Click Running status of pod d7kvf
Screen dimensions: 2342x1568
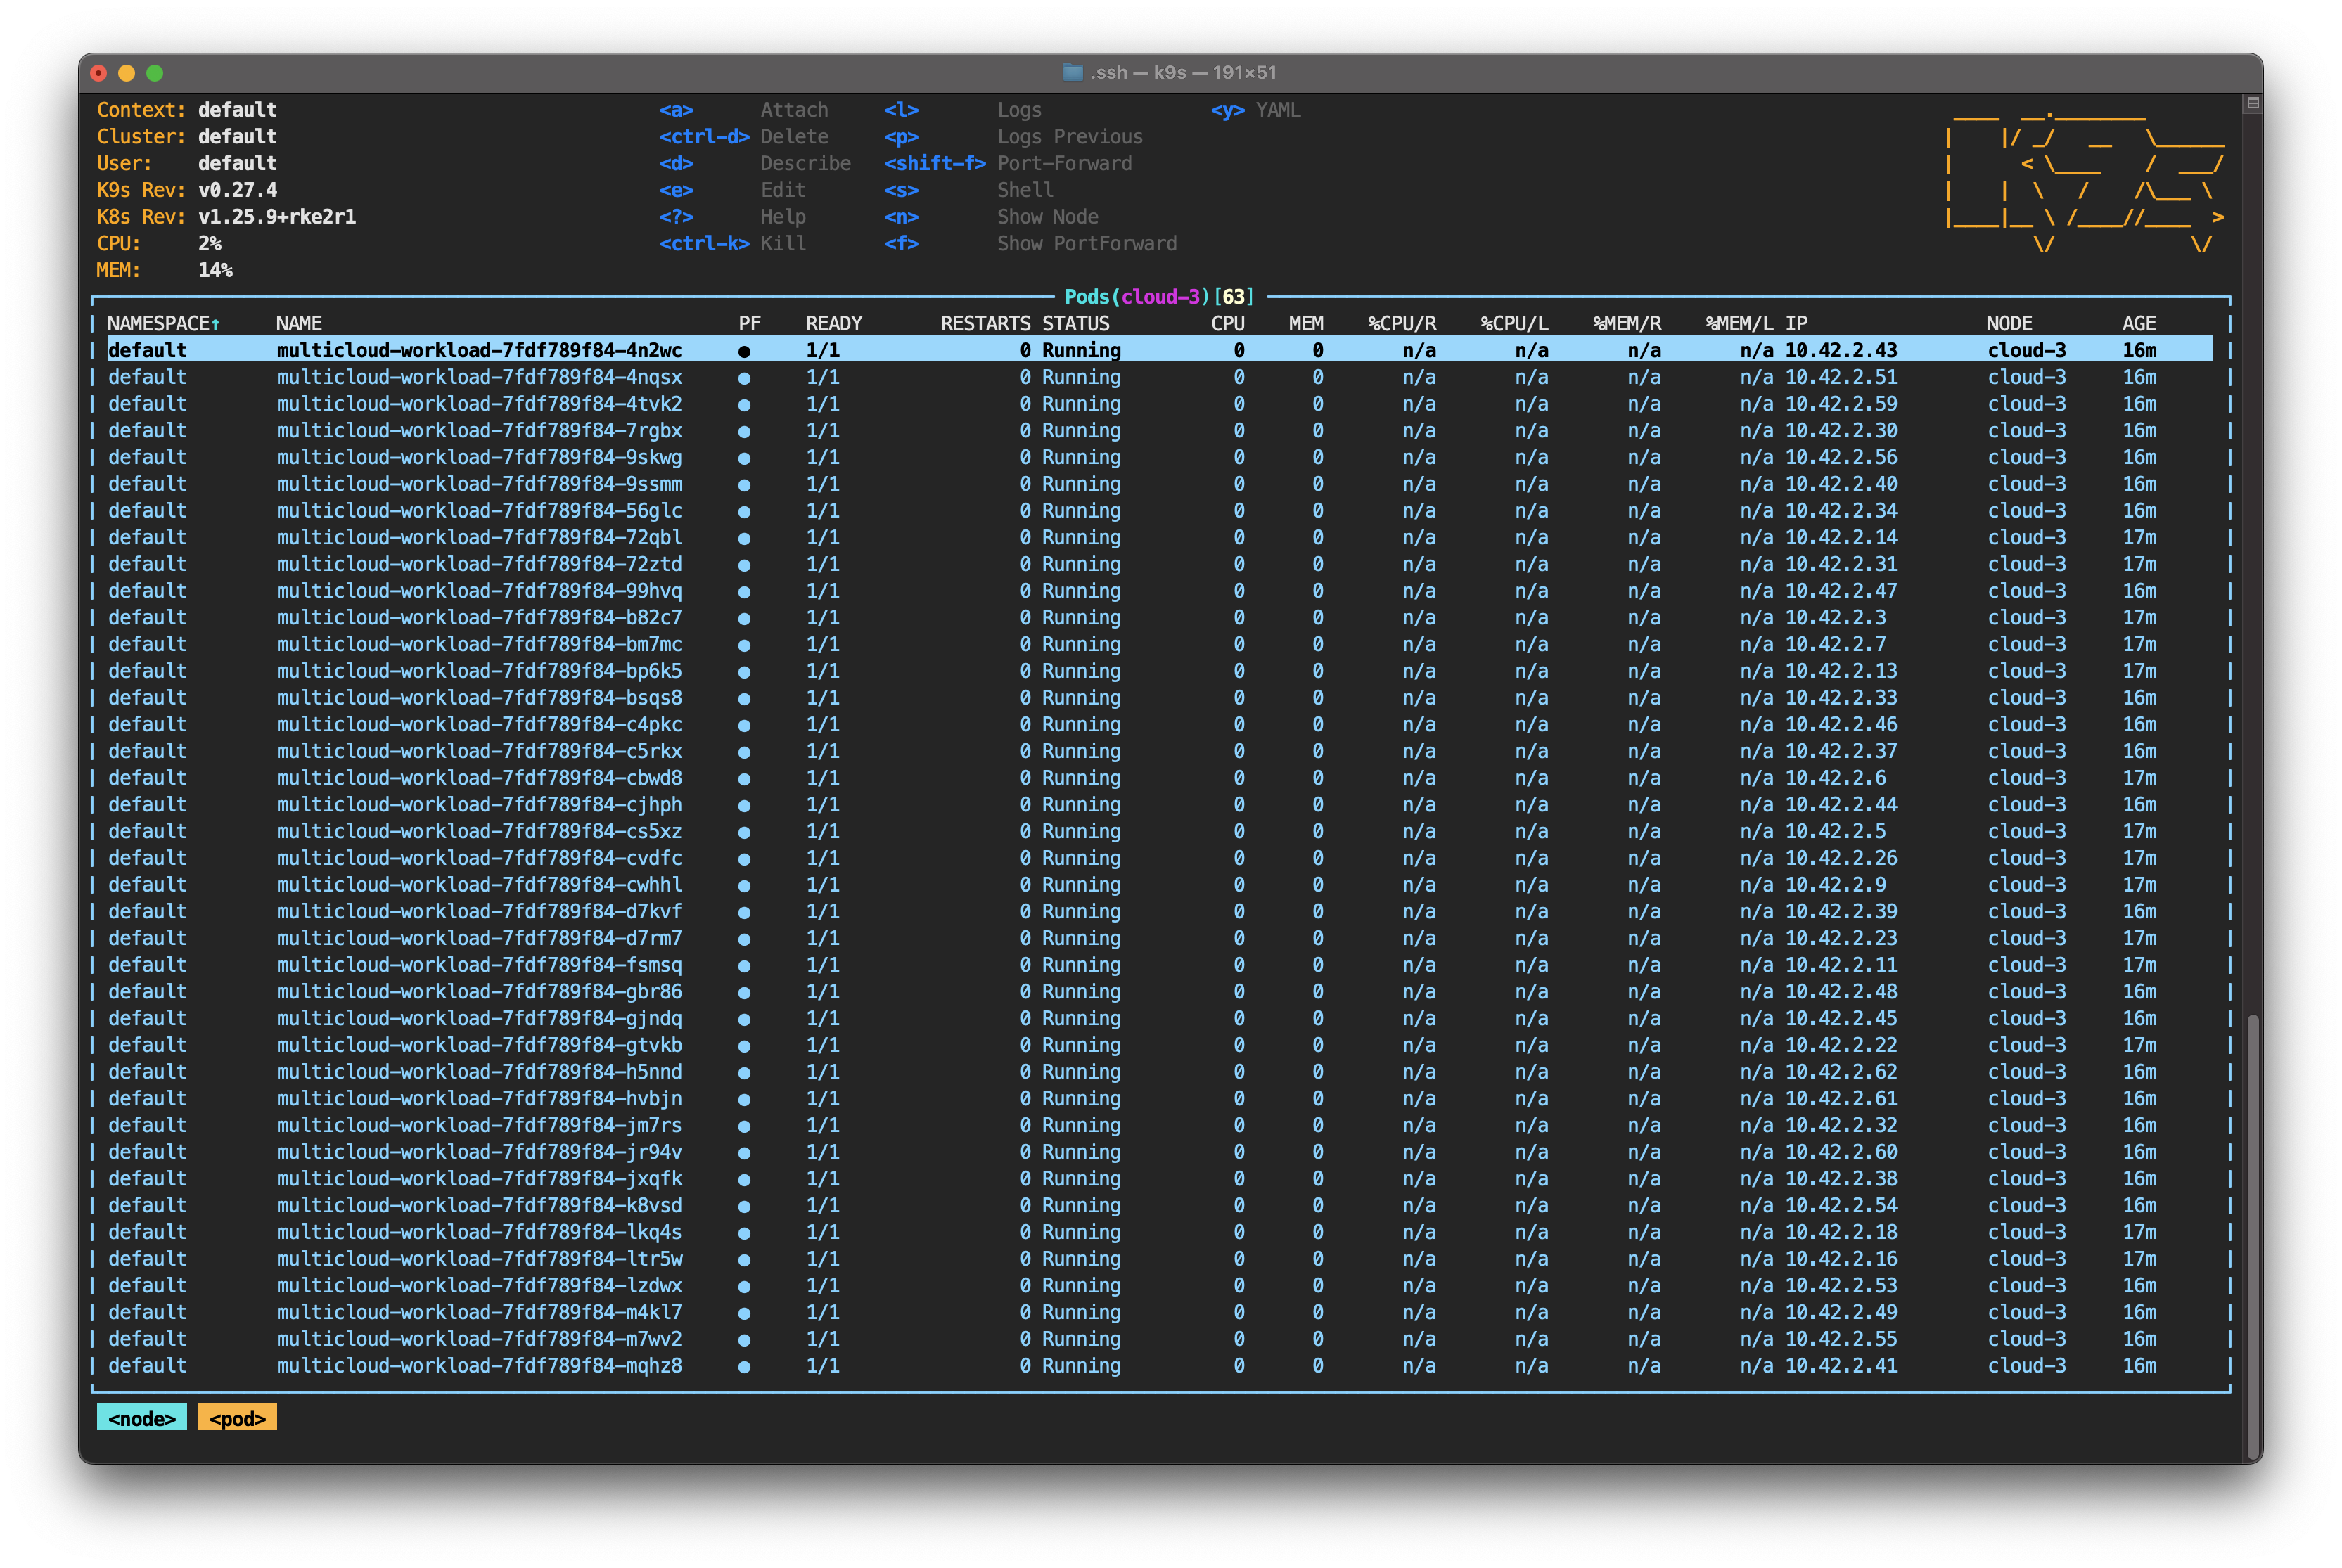1081,912
